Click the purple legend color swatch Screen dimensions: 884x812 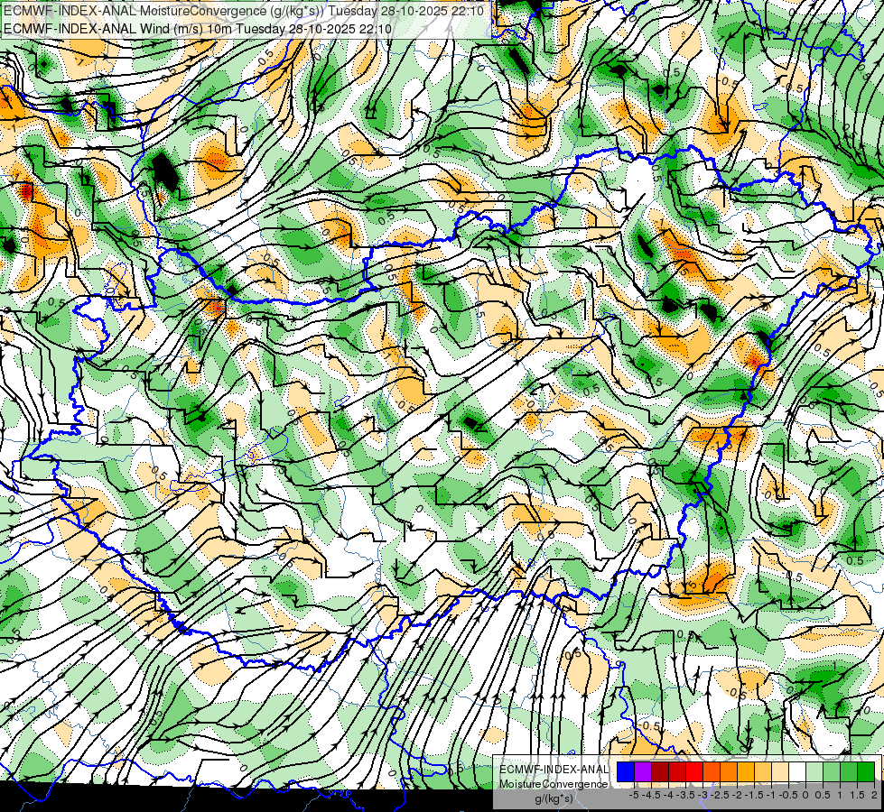click(x=643, y=772)
